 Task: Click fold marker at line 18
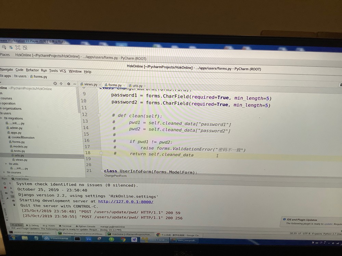coord(101,153)
